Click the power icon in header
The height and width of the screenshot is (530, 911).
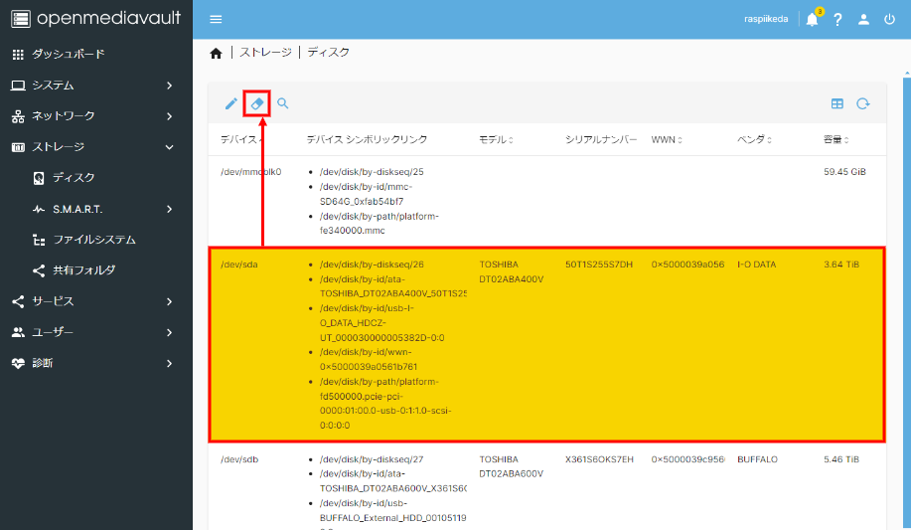(889, 19)
